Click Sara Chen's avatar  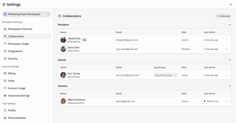point(63,49)
